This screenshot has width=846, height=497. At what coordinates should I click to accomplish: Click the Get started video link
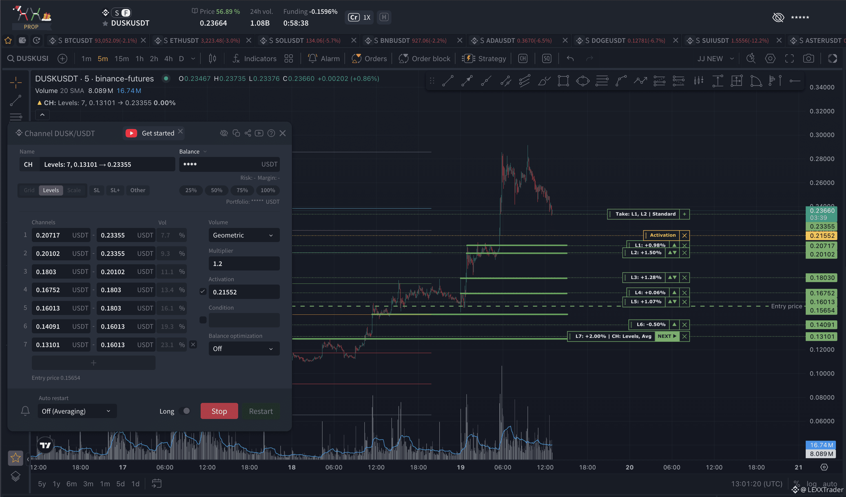click(x=150, y=134)
